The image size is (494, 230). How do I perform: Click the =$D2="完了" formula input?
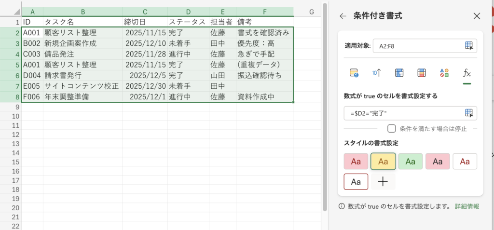pyautogui.click(x=403, y=113)
